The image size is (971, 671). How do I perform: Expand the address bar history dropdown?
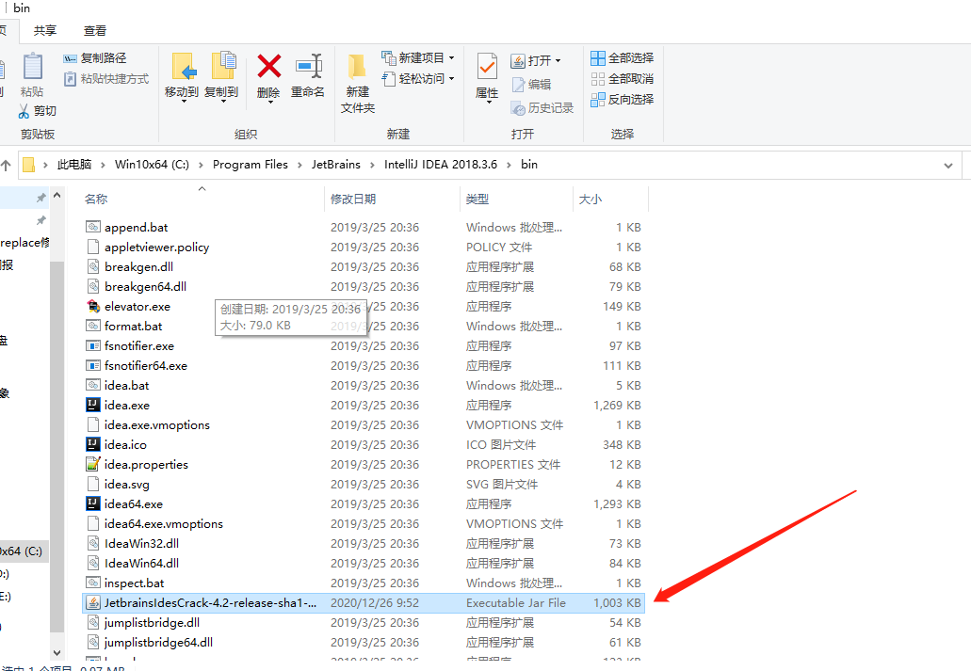coord(948,166)
